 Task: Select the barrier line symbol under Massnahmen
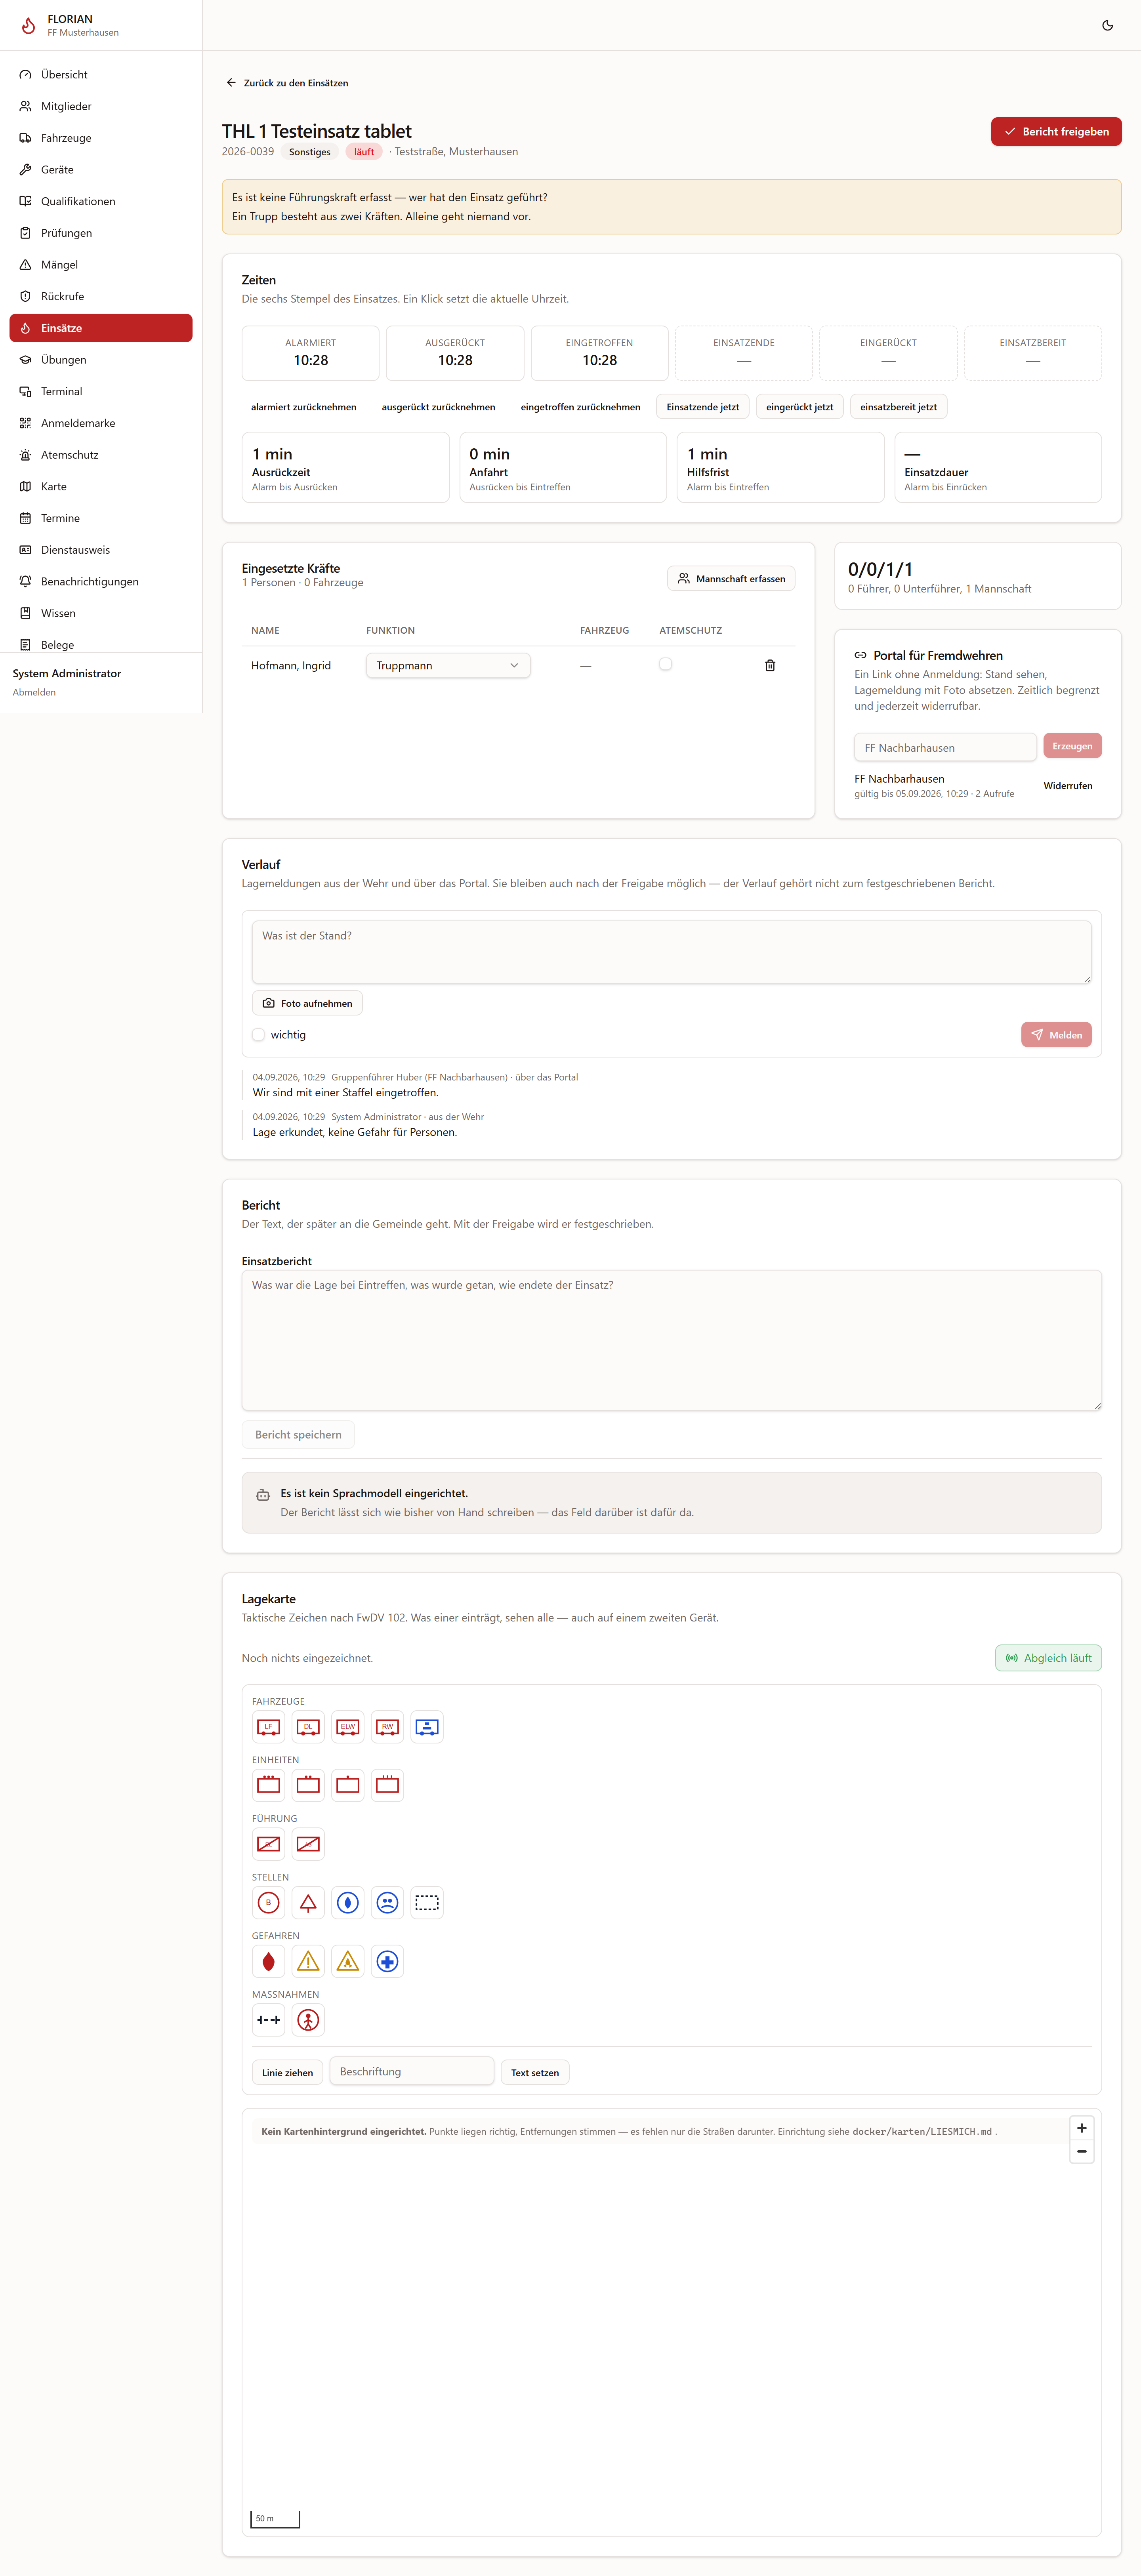(x=268, y=2020)
